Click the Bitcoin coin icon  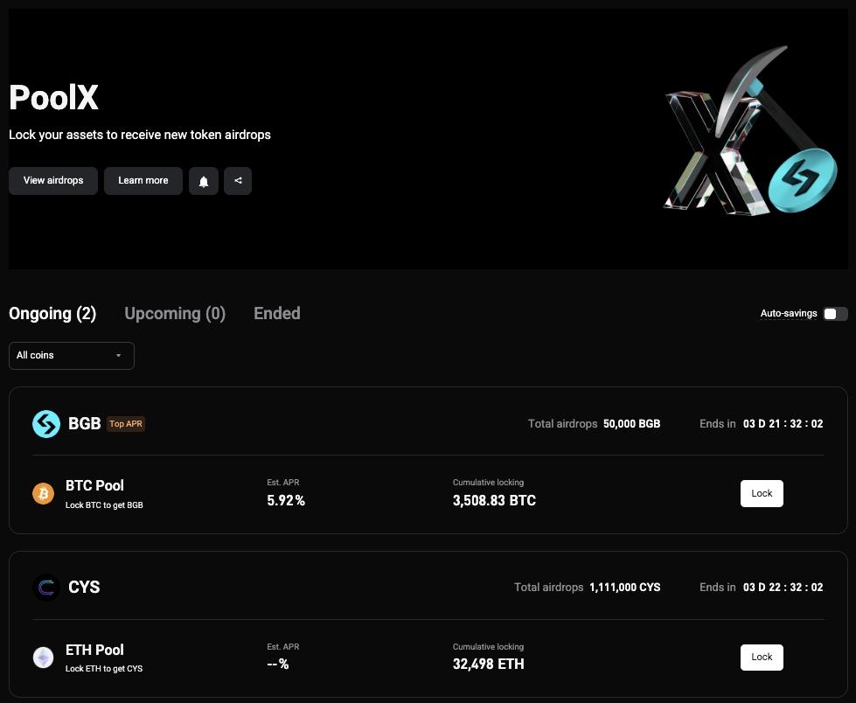pyautogui.click(x=43, y=494)
